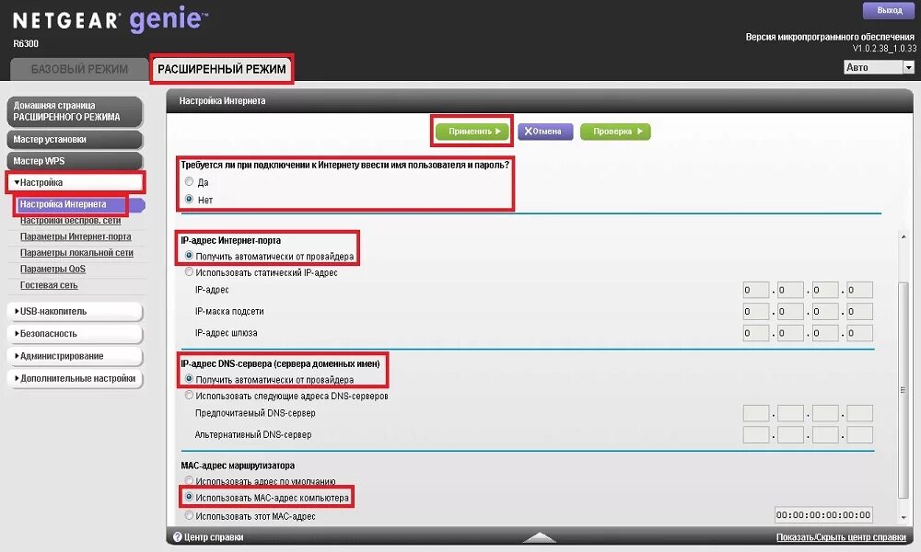Select automatic DNS from provider radio
Image resolution: width=921 pixels, height=552 pixels.
tap(189, 379)
